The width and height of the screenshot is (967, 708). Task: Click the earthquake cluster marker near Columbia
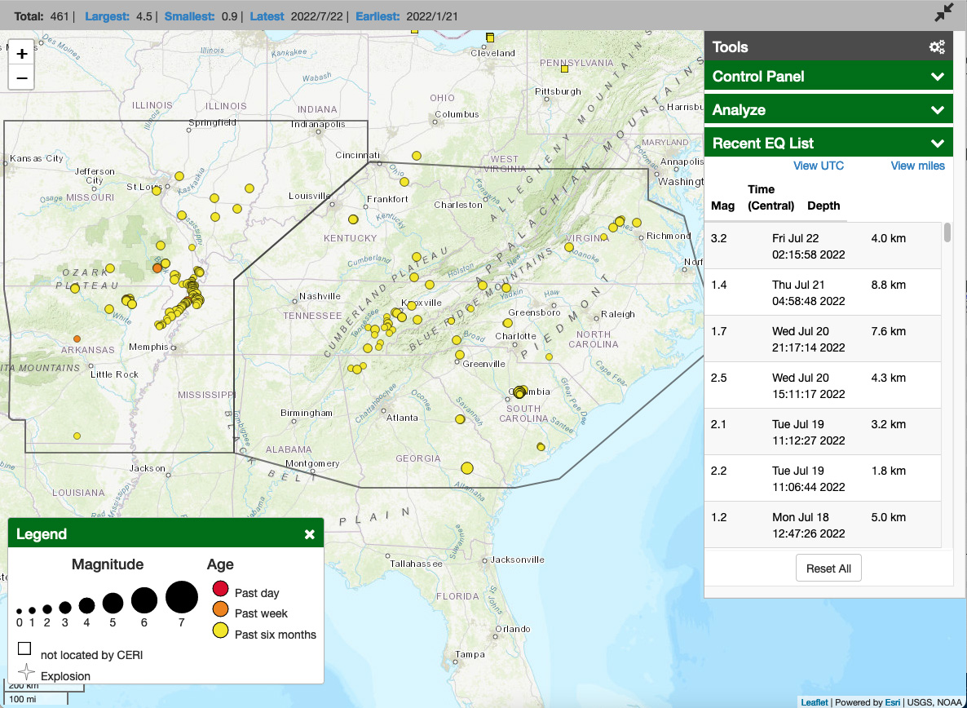coord(519,392)
